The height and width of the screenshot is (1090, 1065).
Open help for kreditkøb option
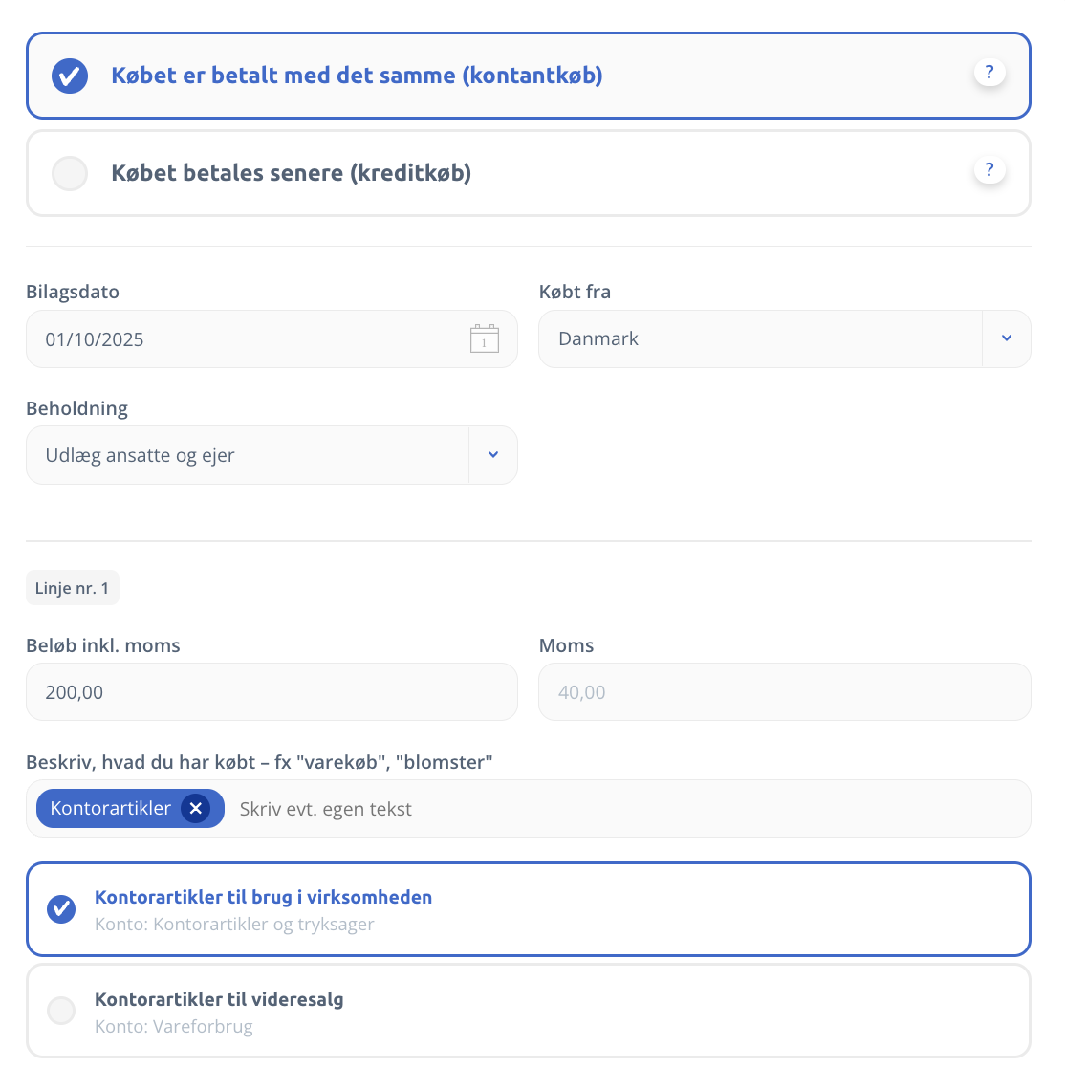989,170
